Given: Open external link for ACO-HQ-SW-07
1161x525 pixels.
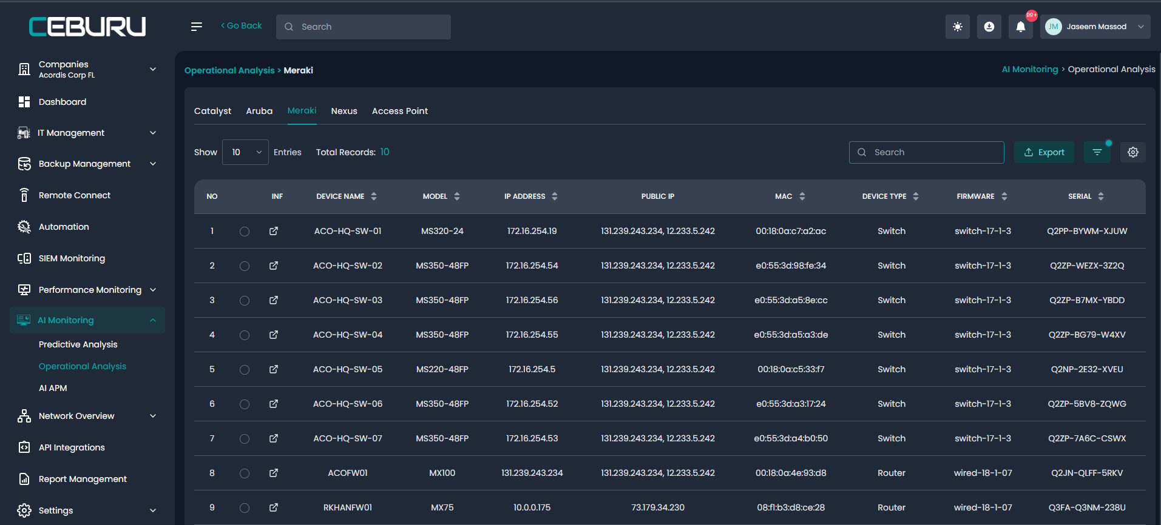Looking at the screenshot, I should click(x=274, y=438).
